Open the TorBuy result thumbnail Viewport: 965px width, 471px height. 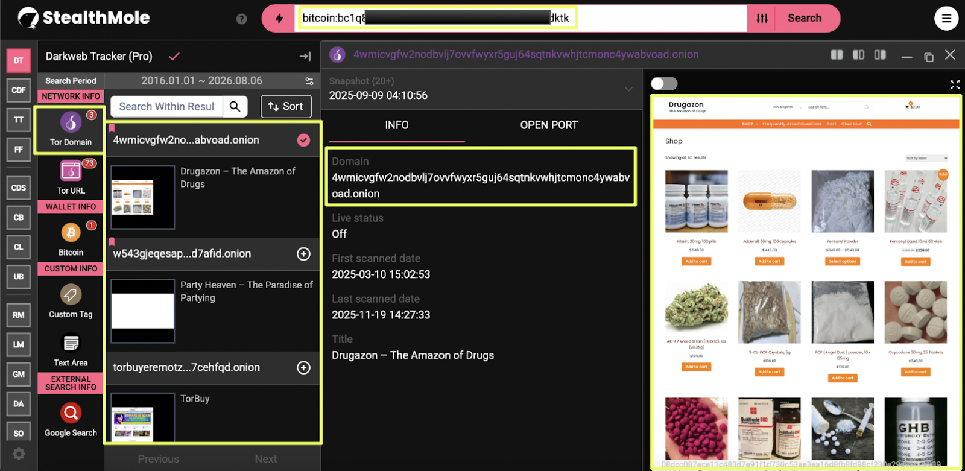click(x=143, y=417)
